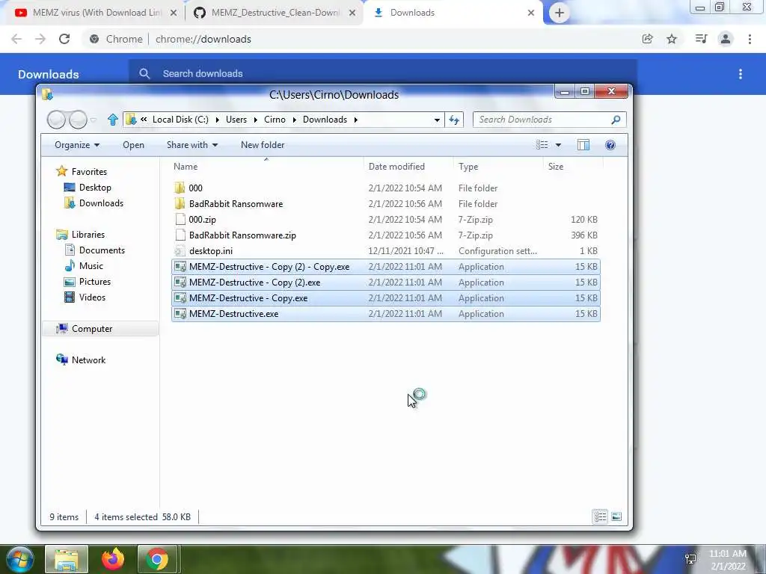Open the Chrome profile icon
766x574 pixels.
click(x=726, y=39)
